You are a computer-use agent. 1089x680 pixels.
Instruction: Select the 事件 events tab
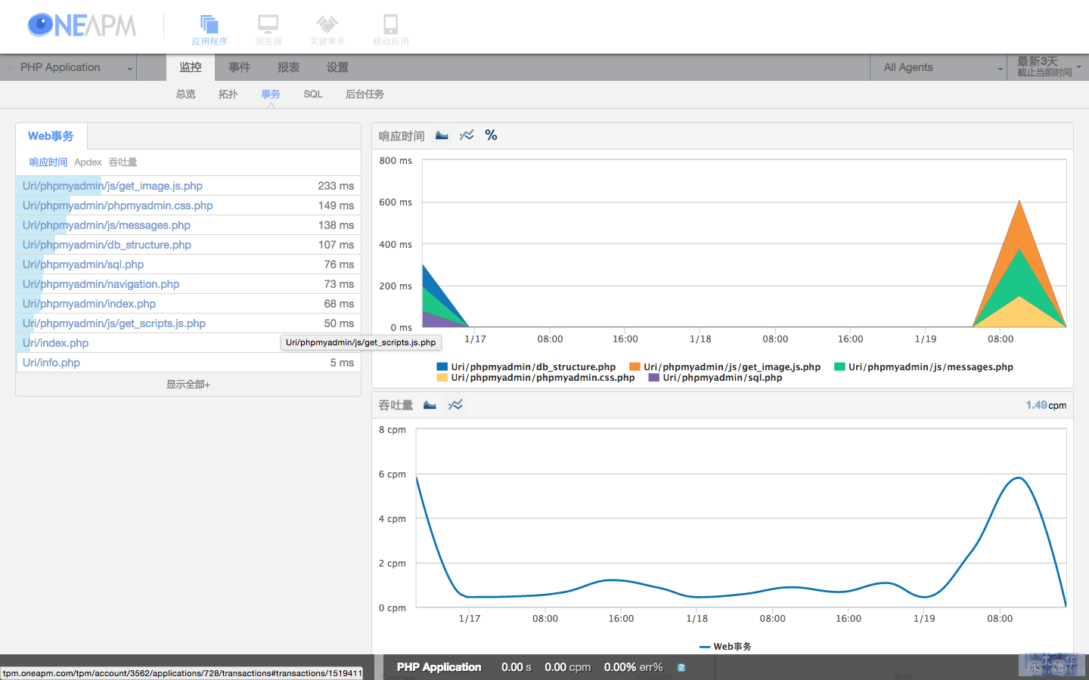tap(240, 67)
